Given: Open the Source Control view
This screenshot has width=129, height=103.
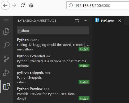Looking at the screenshot, I should pos(6,59).
